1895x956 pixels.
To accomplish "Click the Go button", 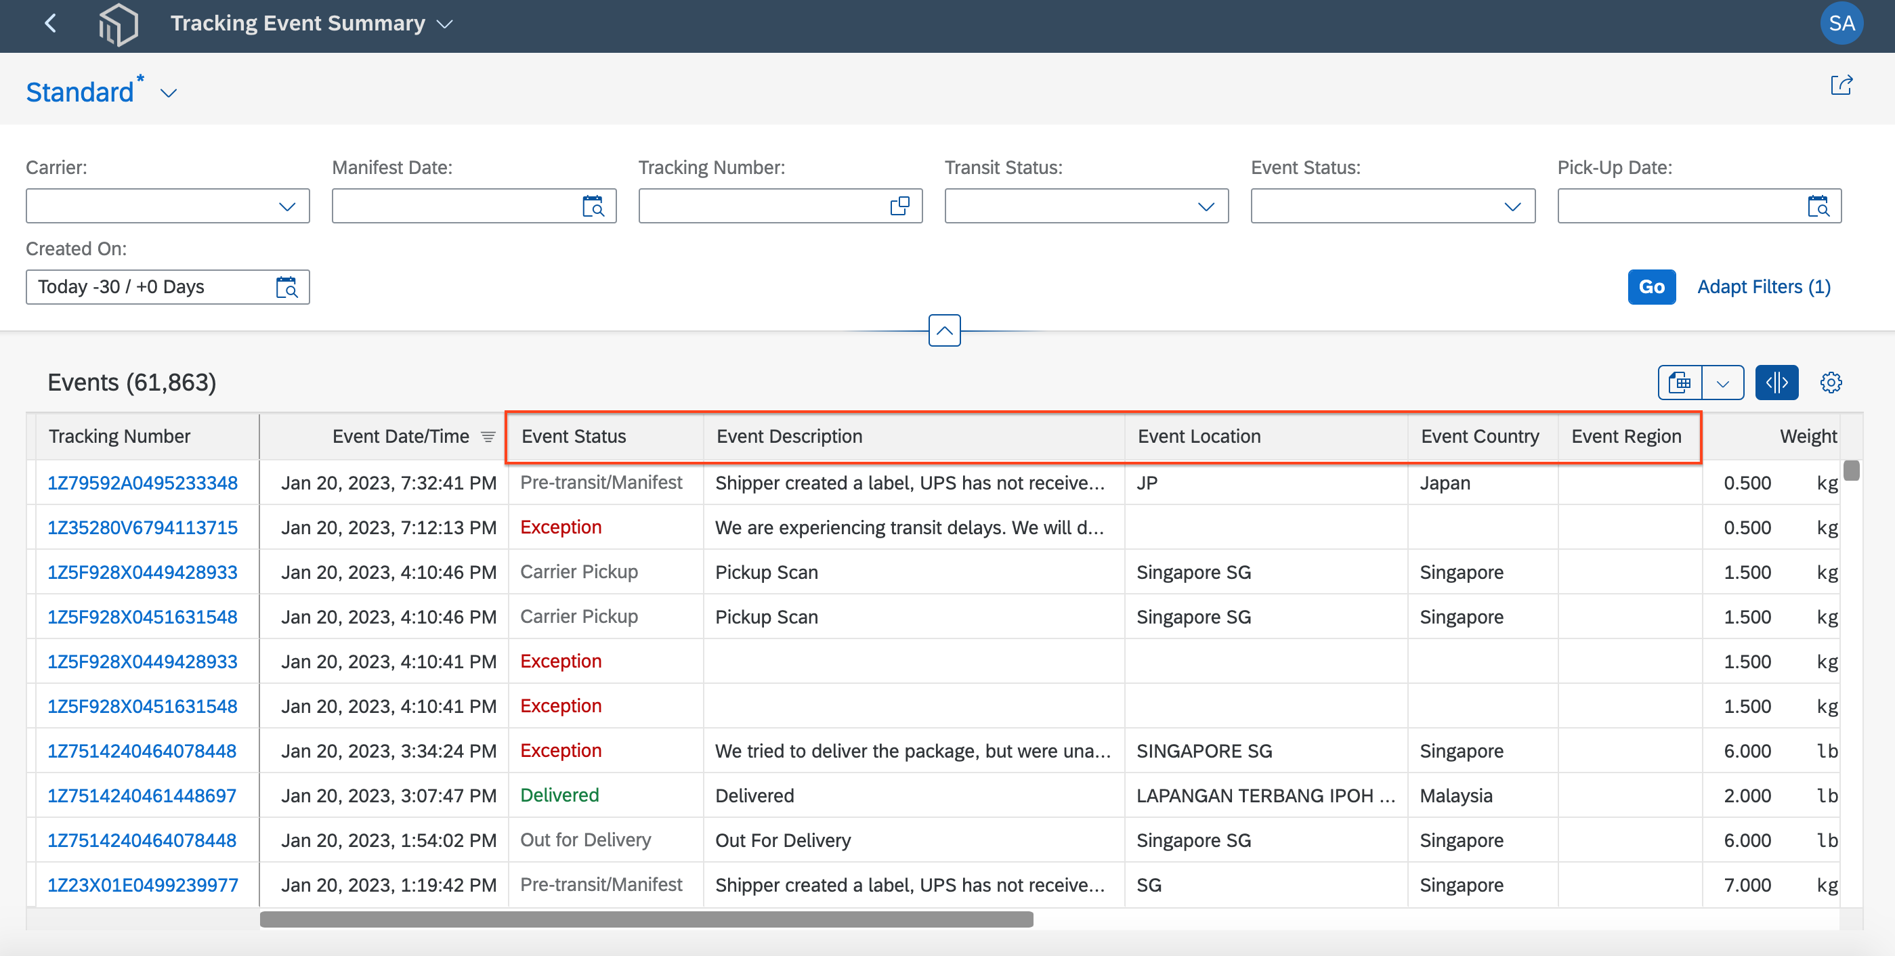I will [x=1651, y=288].
